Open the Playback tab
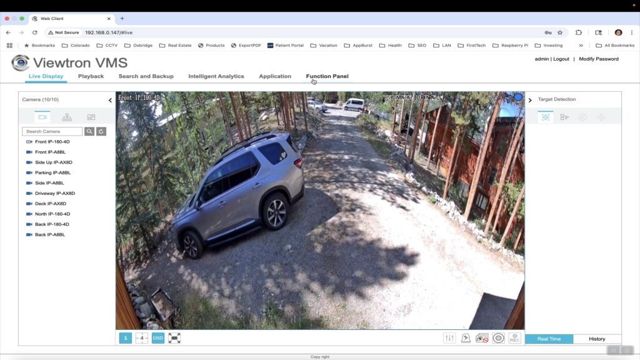 tap(91, 76)
